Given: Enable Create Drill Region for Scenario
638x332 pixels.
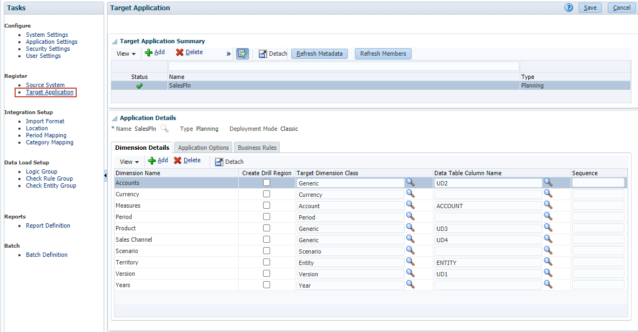Looking at the screenshot, I should pos(266,251).
